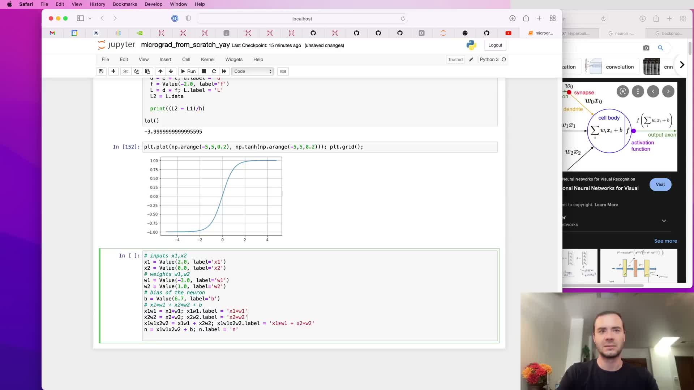Move selected cell up arrow
The width and height of the screenshot is (694, 390).
(160, 71)
